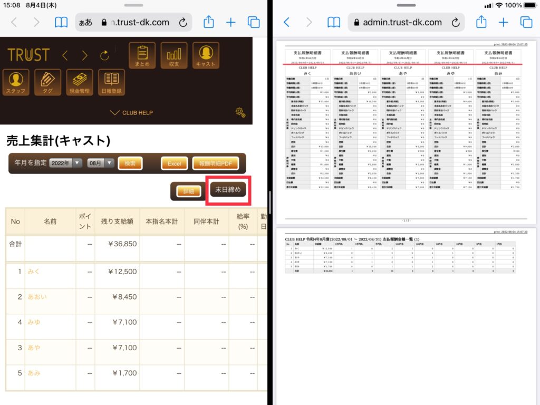This screenshot has height=405, width=540.
Task: Click the total amount ¥36,850
Action: pos(122,244)
